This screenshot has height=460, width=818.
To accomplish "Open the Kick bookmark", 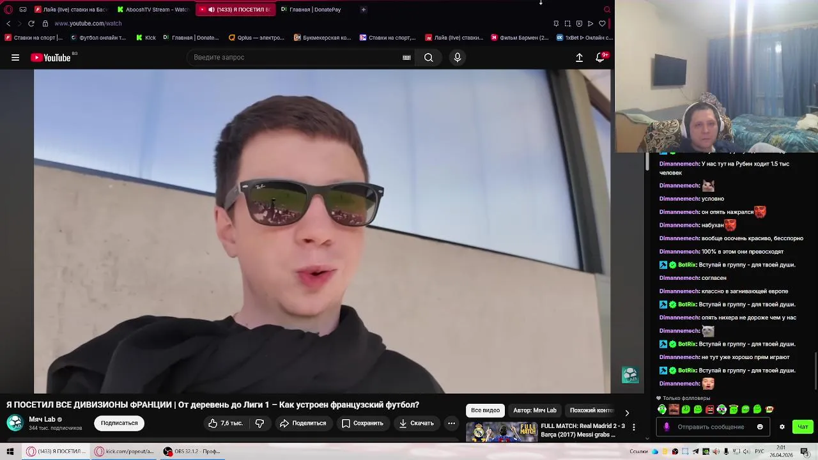I will click(146, 38).
